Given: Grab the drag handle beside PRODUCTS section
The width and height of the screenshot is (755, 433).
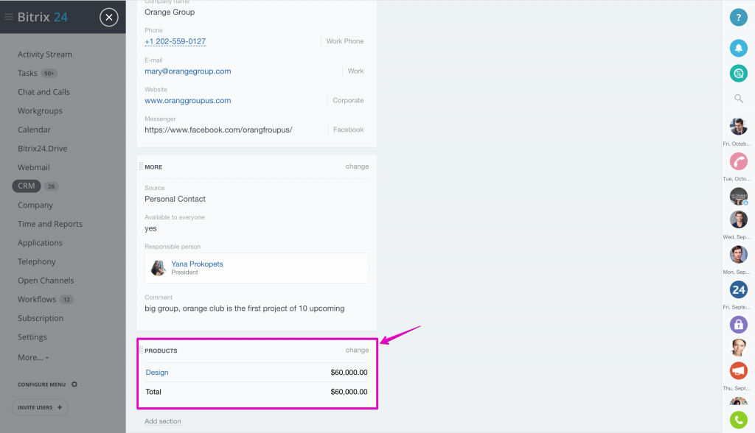Looking at the screenshot, I should point(141,351).
